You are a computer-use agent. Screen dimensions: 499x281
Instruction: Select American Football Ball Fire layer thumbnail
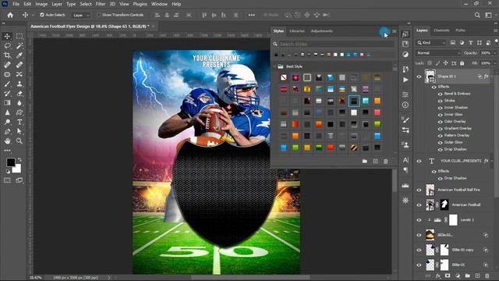[x=430, y=190]
